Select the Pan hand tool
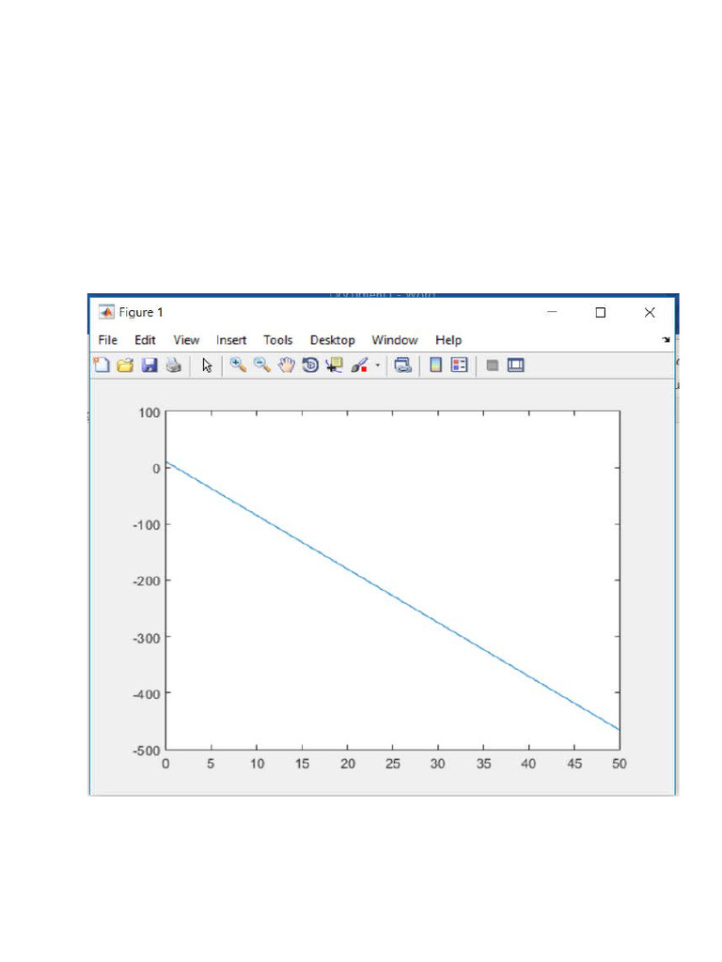722x962 pixels. 286,365
